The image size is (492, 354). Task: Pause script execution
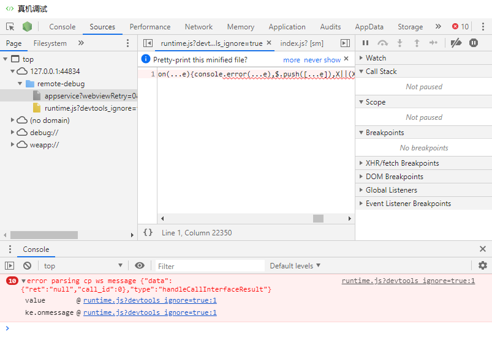coord(365,43)
